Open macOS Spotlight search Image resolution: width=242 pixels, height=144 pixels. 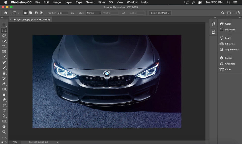click(x=229, y=2)
